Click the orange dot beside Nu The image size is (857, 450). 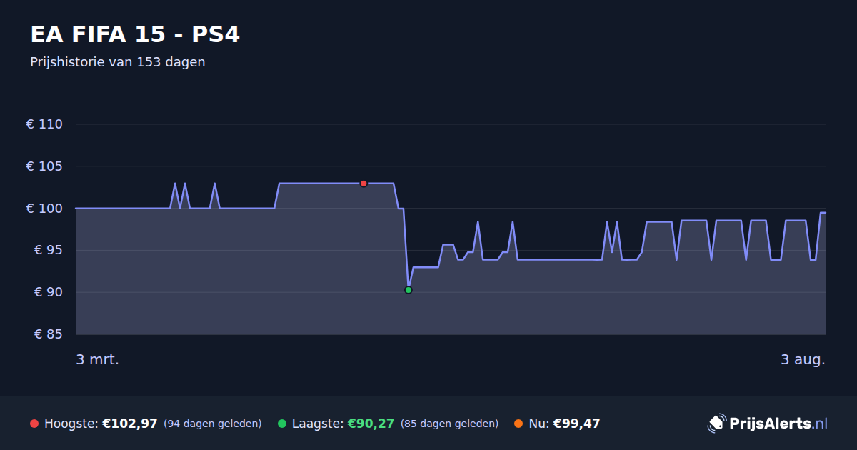518,424
